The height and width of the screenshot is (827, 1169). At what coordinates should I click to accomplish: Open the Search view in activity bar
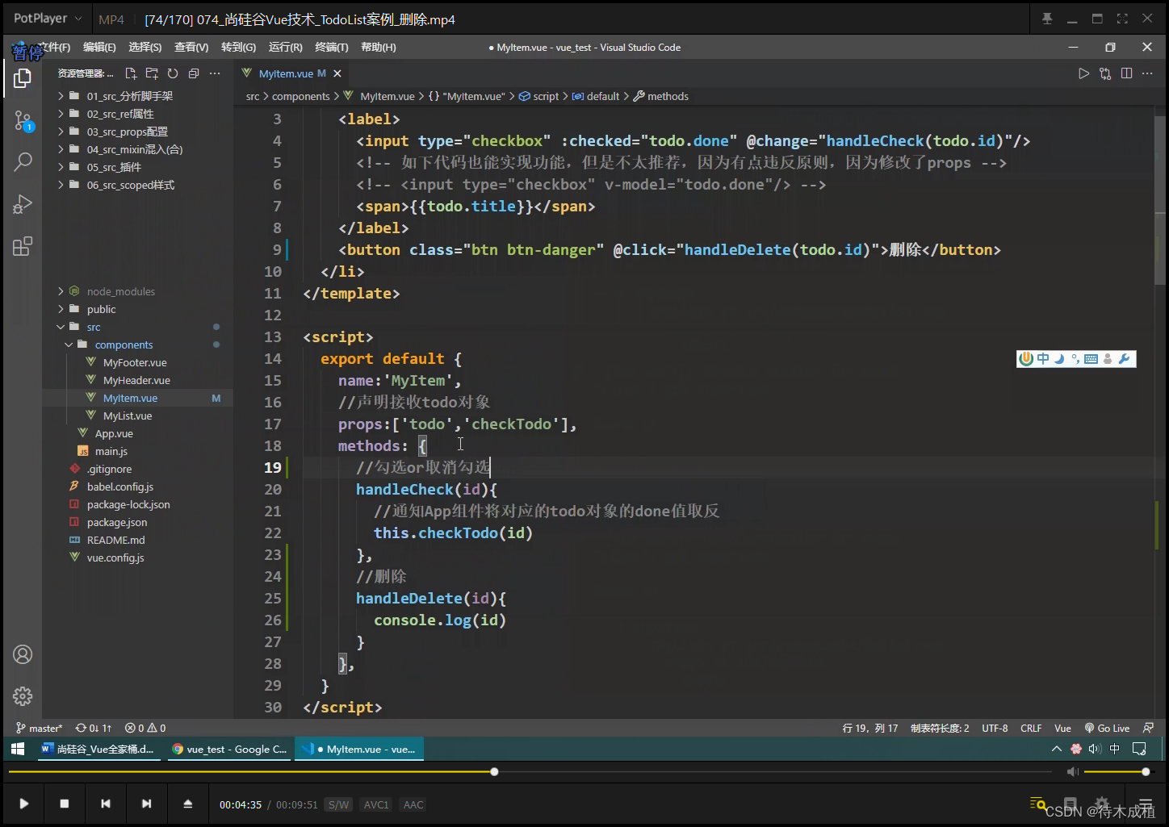23,161
